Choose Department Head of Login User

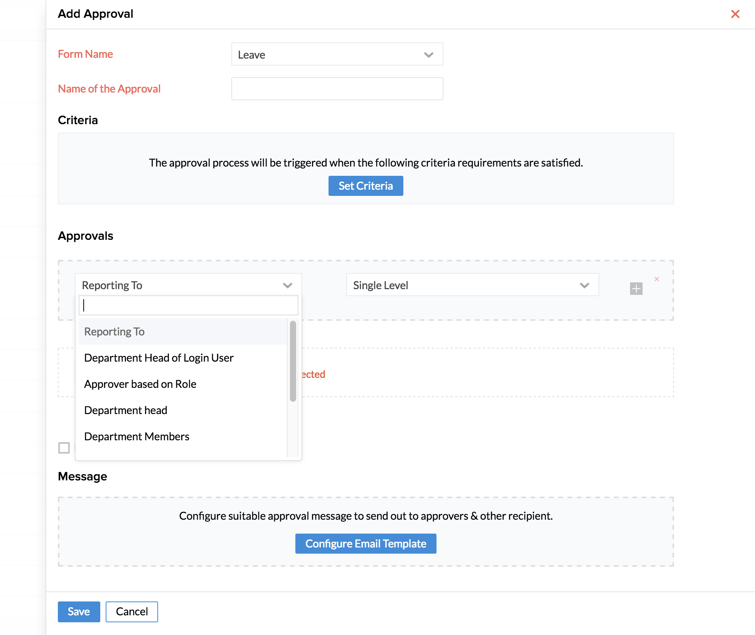pyautogui.click(x=158, y=358)
